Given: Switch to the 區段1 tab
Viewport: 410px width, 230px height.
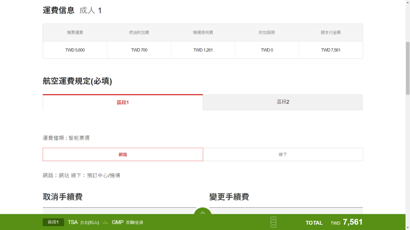Looking at the screenshot, I should click(123, 102).
